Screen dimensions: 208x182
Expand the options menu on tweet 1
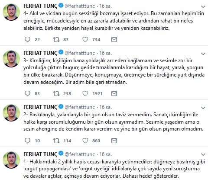tap(203, 155)
